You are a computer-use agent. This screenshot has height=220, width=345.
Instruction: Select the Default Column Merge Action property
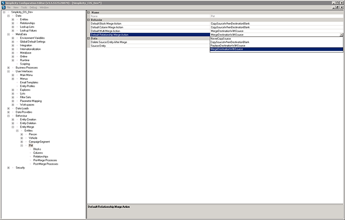[150, 27]
